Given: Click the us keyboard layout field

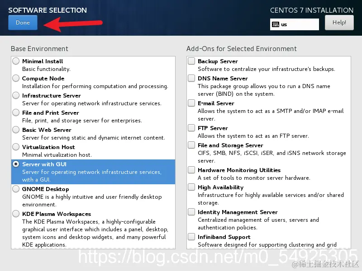Looking at the screenshot, I should click(295, 24).
